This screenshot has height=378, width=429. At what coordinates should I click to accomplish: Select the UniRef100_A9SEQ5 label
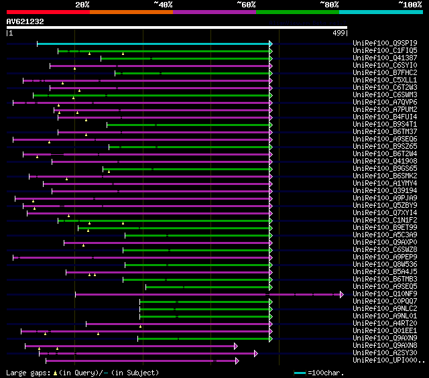point(385,287)
